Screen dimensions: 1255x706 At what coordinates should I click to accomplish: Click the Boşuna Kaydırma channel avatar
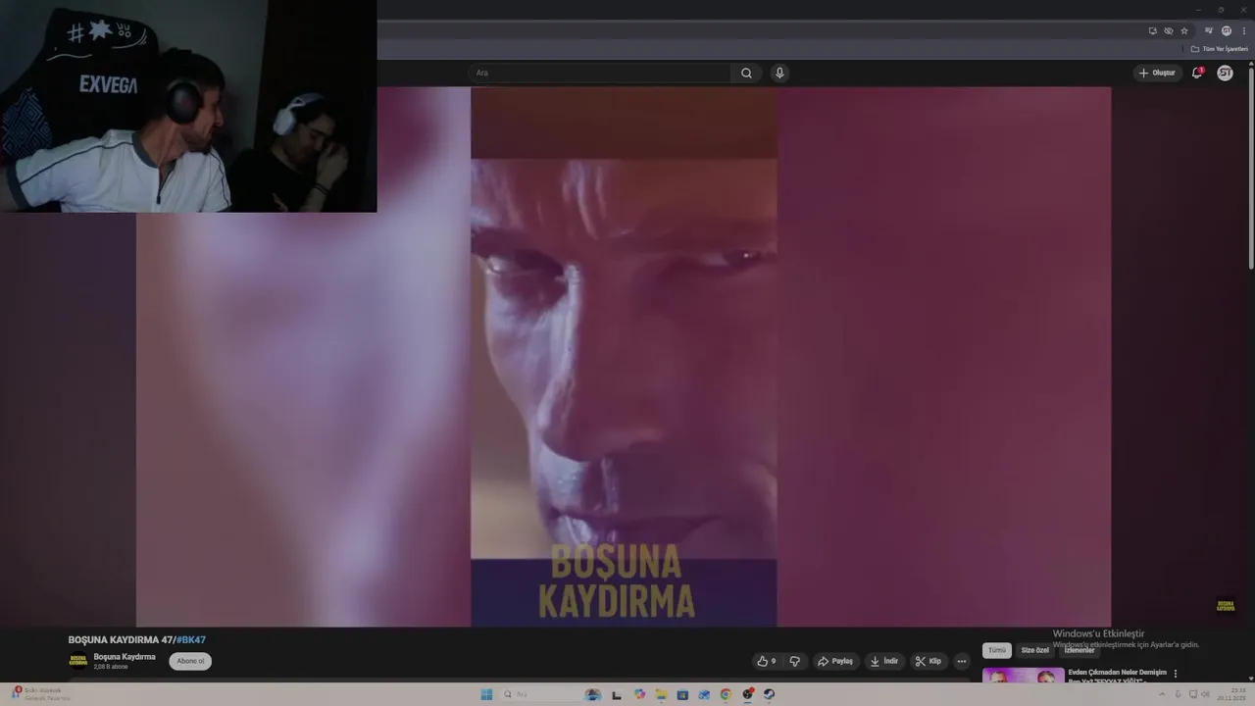coord(77,661)
